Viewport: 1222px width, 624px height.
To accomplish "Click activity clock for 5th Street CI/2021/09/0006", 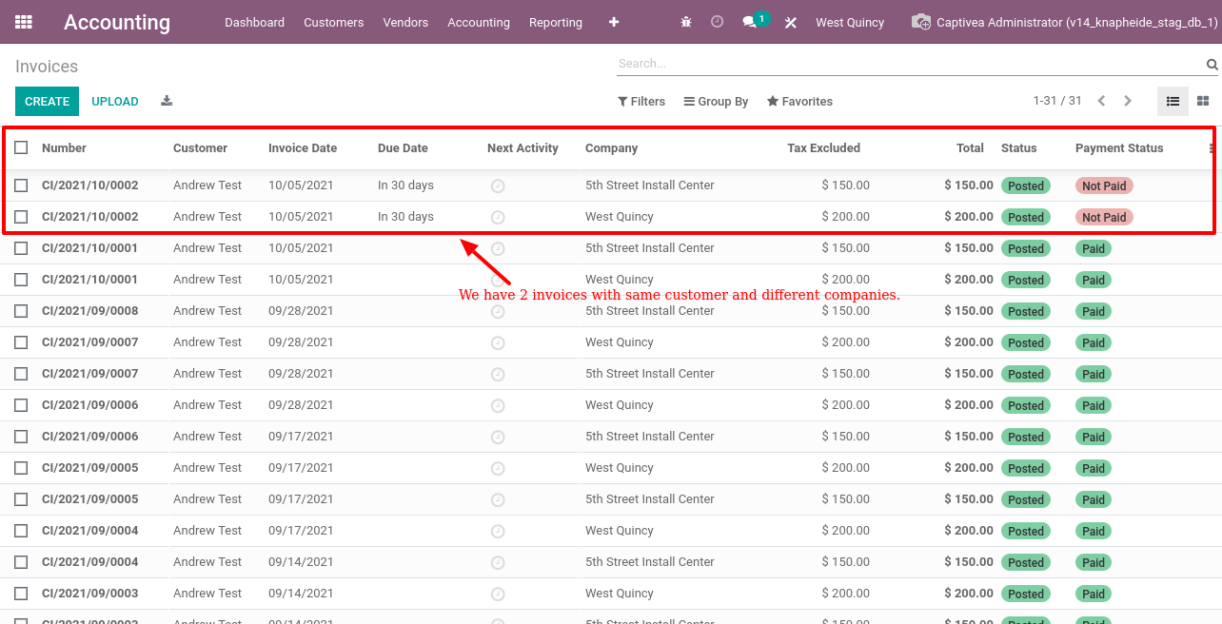I will click(x=498, y=438).
